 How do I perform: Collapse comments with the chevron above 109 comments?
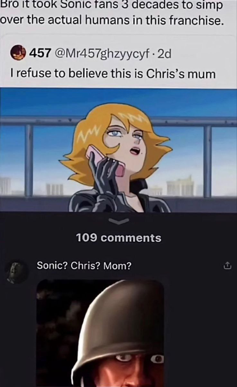click(x=118, y=221)
